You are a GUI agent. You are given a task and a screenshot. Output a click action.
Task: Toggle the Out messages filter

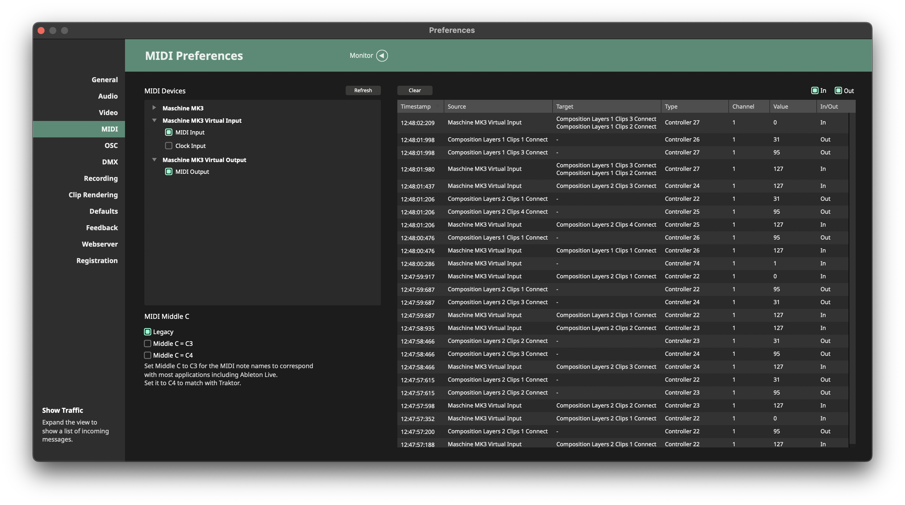click(x=838, y=90)
